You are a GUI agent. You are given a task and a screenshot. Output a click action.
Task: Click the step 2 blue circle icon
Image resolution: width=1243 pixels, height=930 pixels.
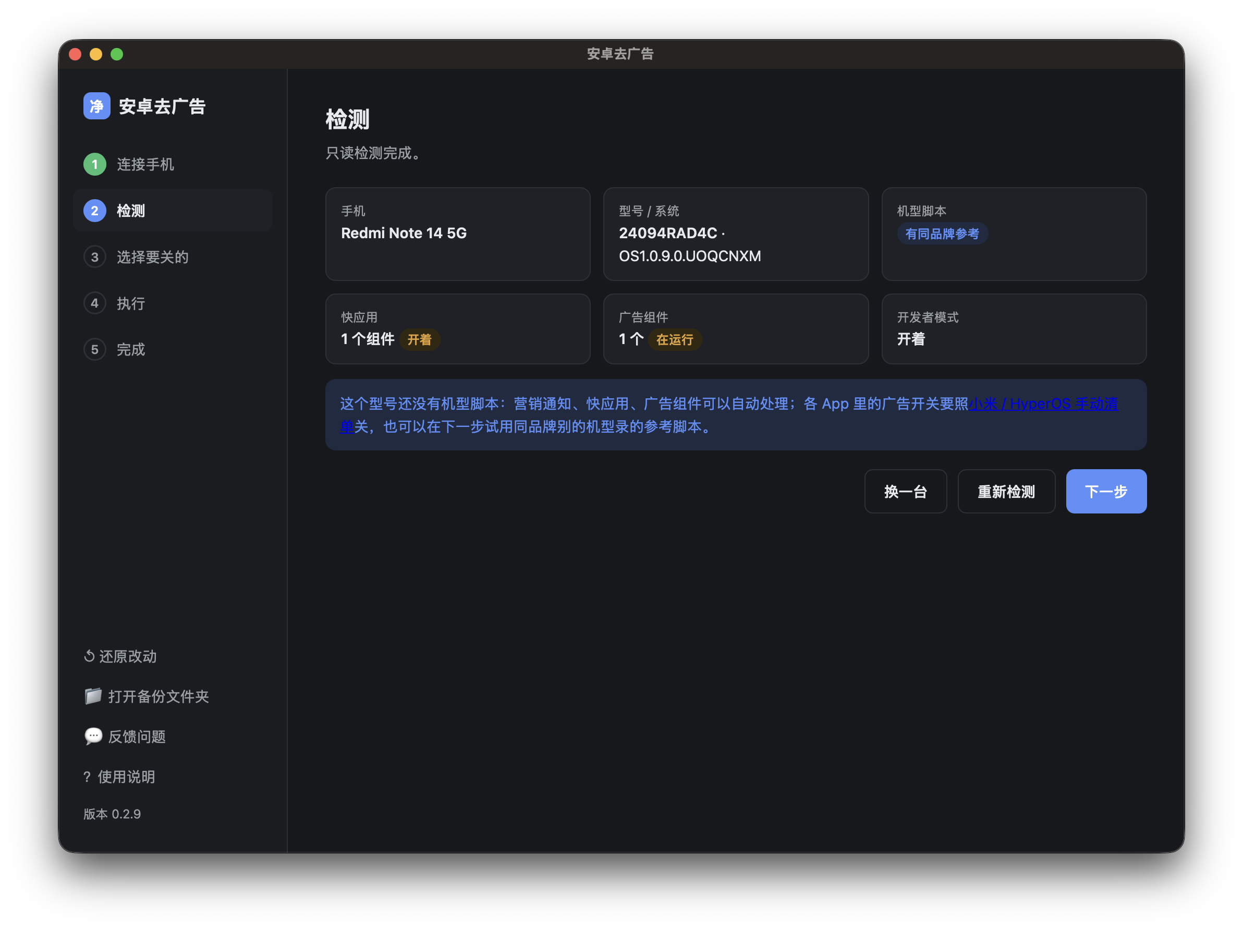coord(94,211)
